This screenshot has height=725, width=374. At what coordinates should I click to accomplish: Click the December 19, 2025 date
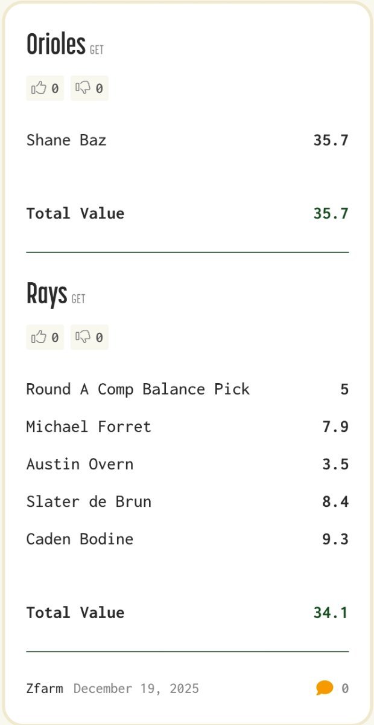pos(136,688)
